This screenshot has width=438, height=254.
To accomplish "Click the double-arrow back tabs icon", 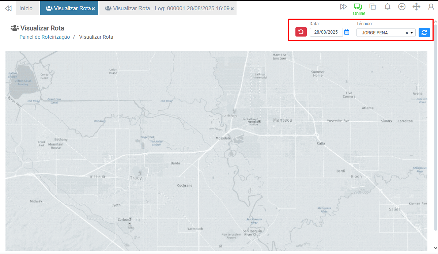I will [8, 8].
